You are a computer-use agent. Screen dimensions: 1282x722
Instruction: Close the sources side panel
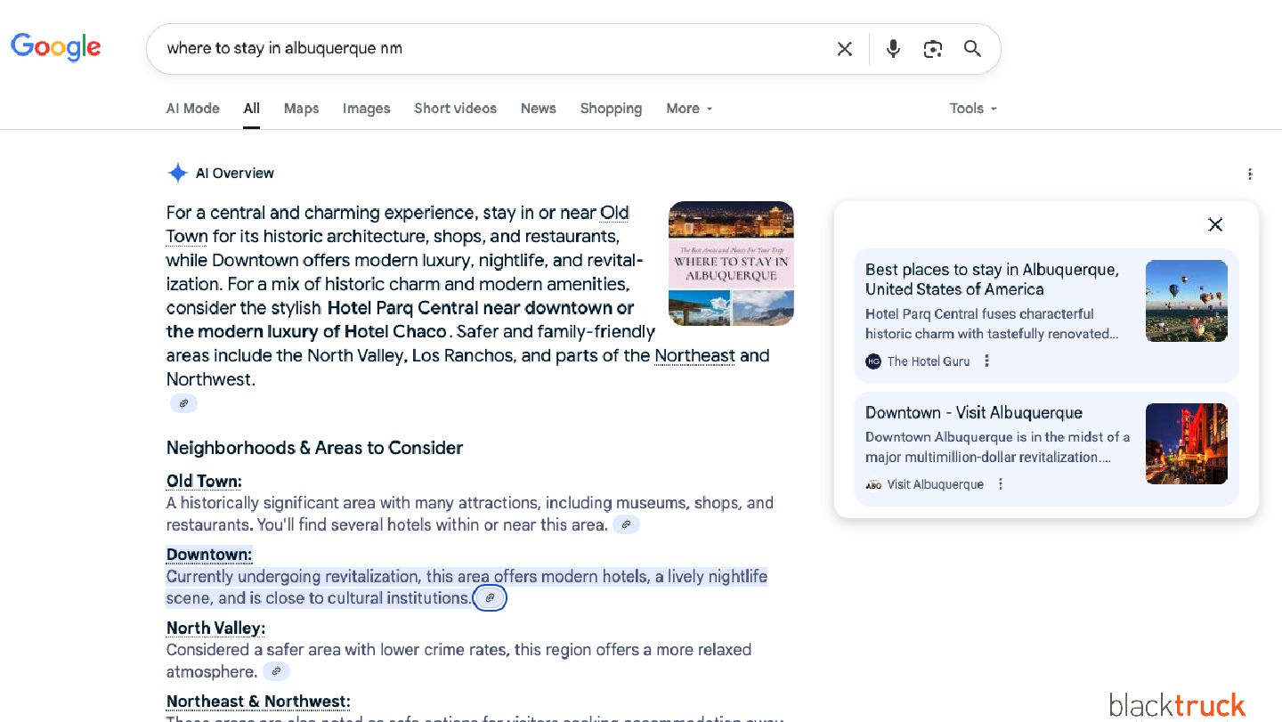1215,224
